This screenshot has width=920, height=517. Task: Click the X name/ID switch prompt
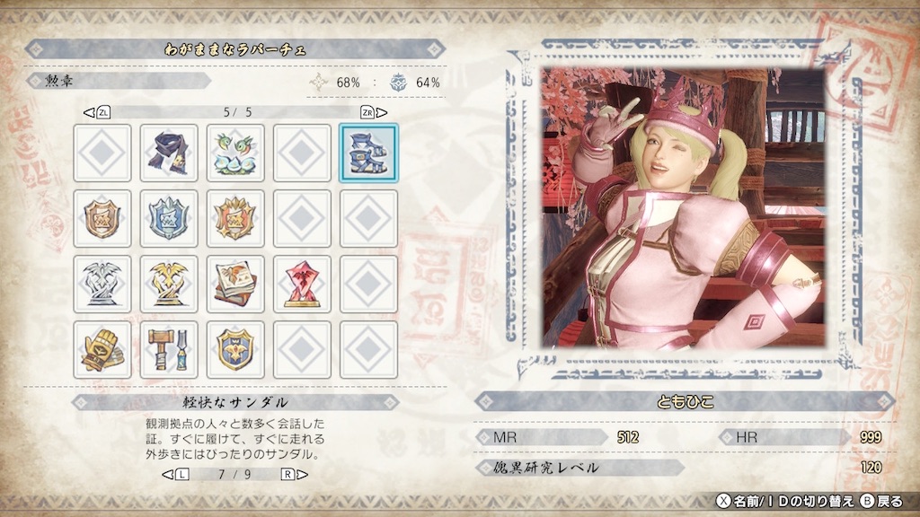785,501
